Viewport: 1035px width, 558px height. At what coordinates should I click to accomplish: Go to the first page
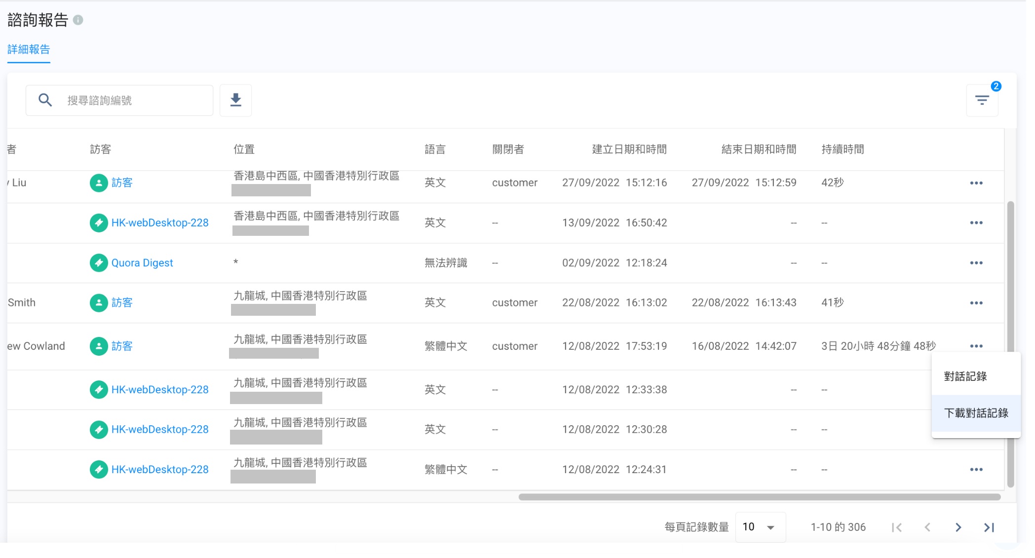coord(897,527)
